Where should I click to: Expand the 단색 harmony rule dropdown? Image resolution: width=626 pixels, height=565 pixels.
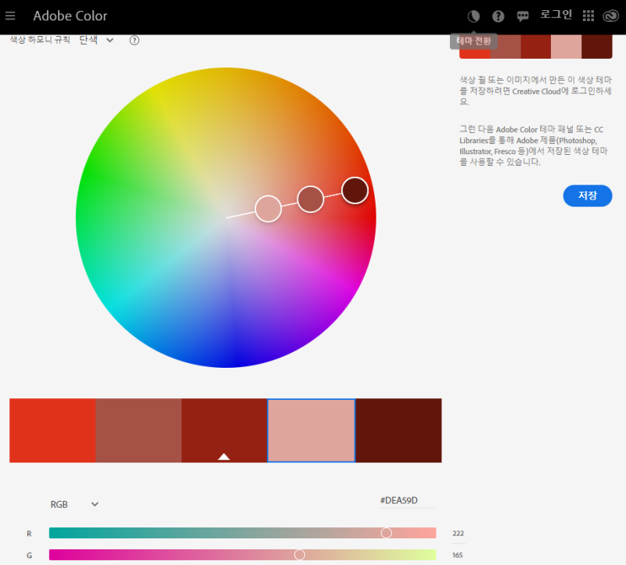[x=96, y=40]
